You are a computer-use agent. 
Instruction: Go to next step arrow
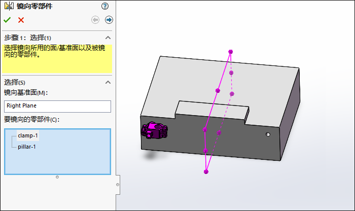109,20
